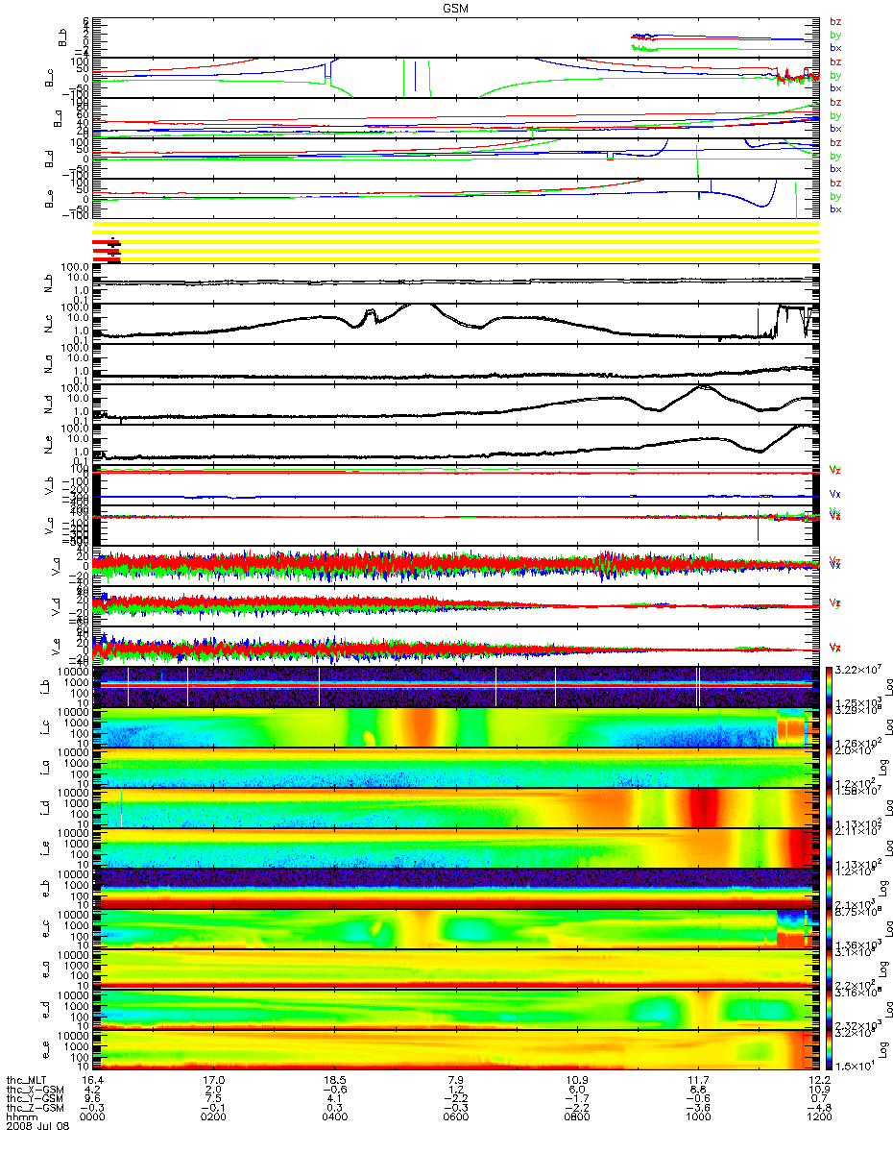This screenshot has height=1153, width=893.
Task: Click red bz legend of B_e panel
Action: (835, 183)
